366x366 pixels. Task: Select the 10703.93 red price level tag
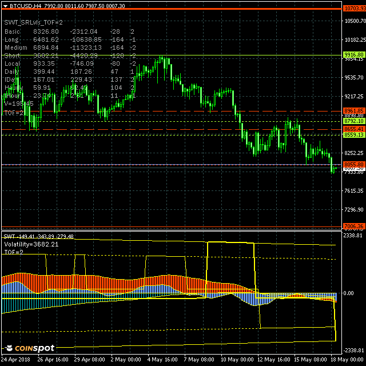pos(354,9)
